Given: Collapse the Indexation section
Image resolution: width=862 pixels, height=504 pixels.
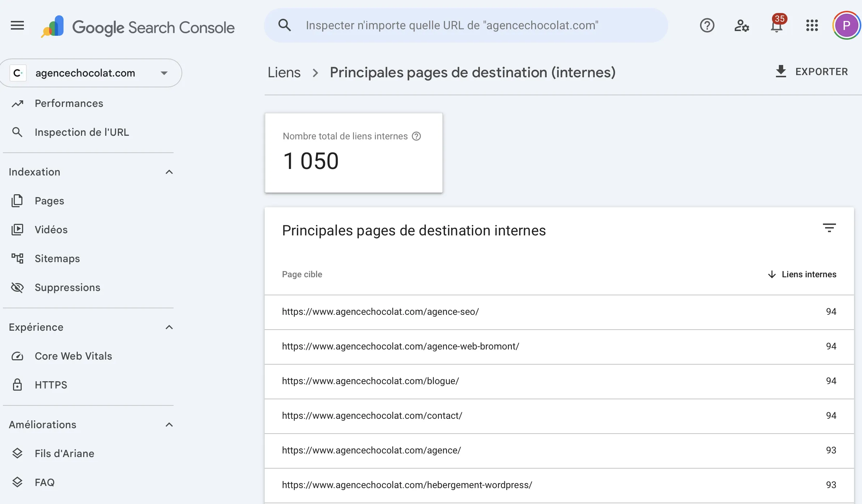Looking at the screenshot, I should click(x=169, y=172).
